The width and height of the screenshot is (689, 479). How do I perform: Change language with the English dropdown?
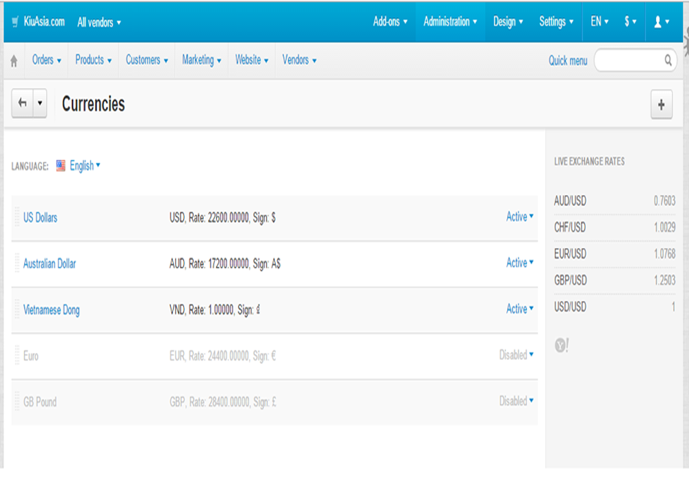click(85, 165)
